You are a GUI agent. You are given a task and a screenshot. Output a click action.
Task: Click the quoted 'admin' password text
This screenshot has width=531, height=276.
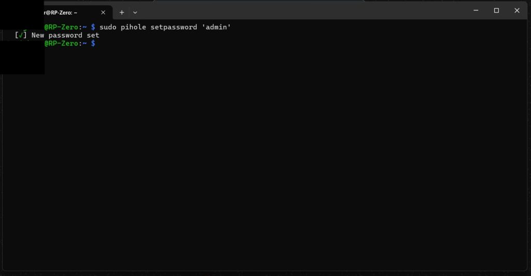click(217, 26)
